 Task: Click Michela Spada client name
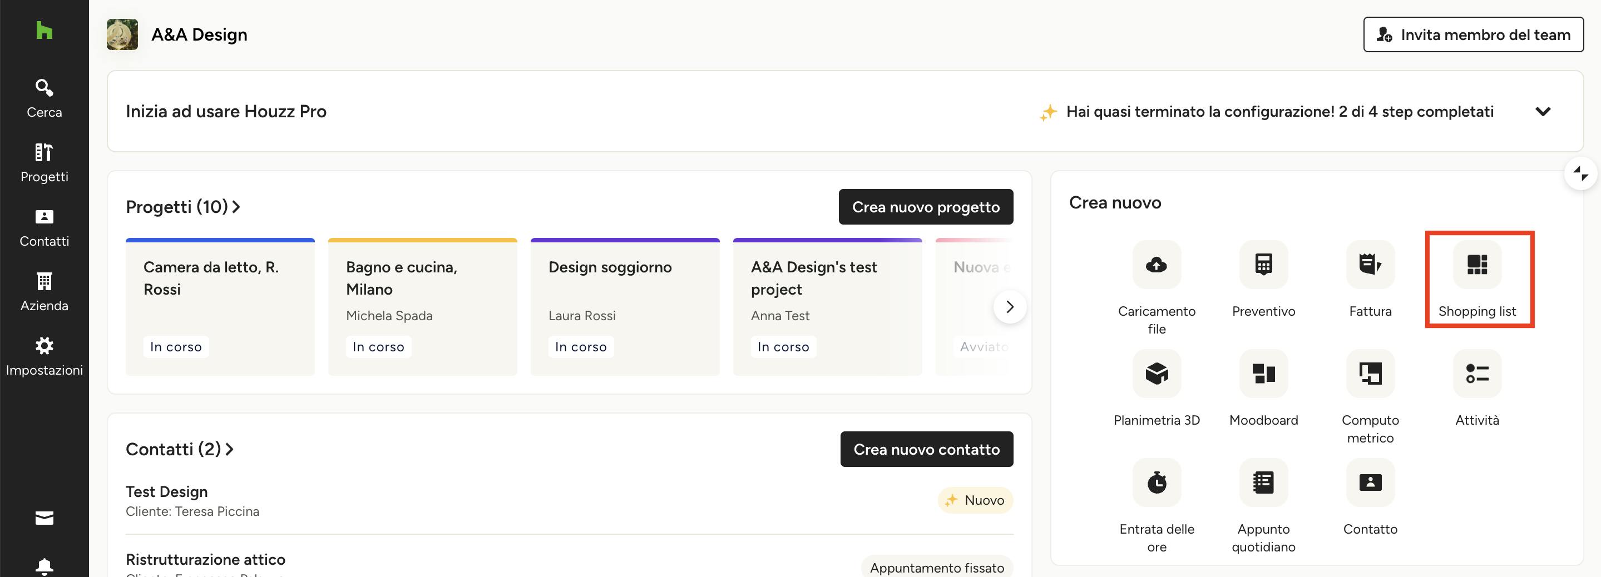[389, 316]
